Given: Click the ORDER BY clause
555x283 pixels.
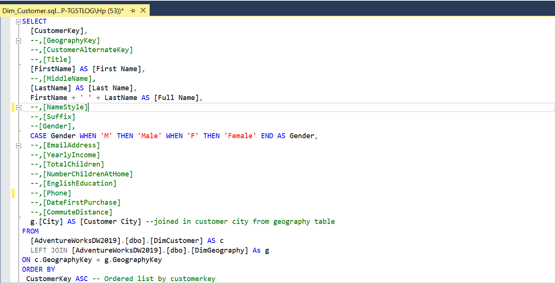Looking at the screenshot, I should click(39, 269).
